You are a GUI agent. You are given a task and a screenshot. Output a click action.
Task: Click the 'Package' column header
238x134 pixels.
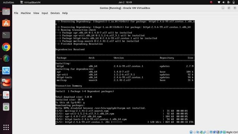click(x=61, y=58)
